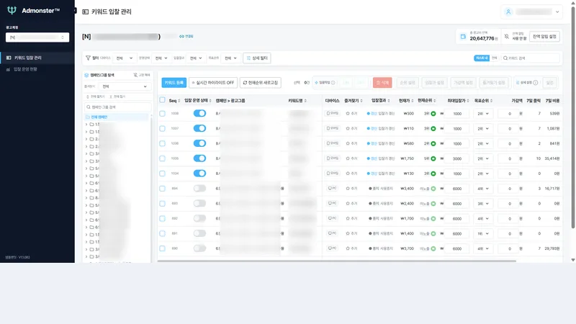Viewport: 576px width, 324px height.
Task: Toggle 실시간 하이라이트 OFF button
Action: pyautogui.click(x=213, y=83)
